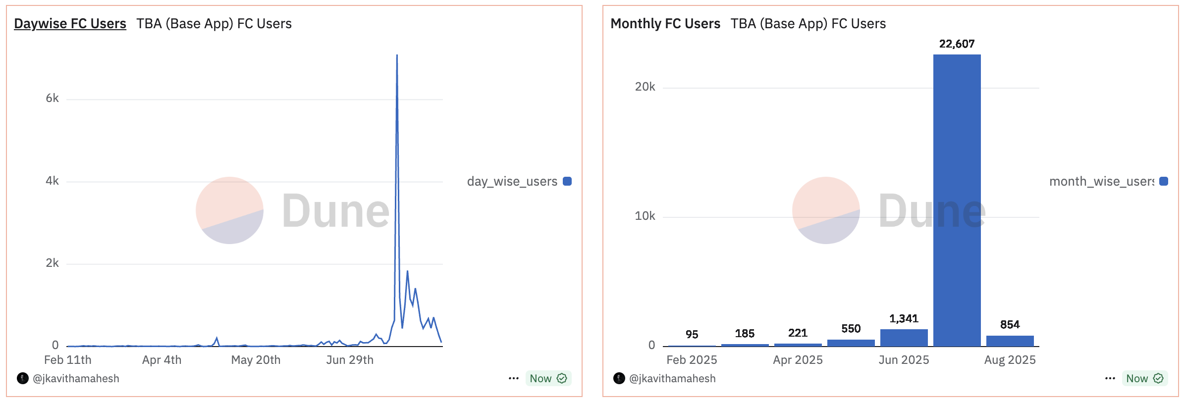Toggle the day_wise_users legend color swatch
The image size is (1185, 403).
coord(568,181)
